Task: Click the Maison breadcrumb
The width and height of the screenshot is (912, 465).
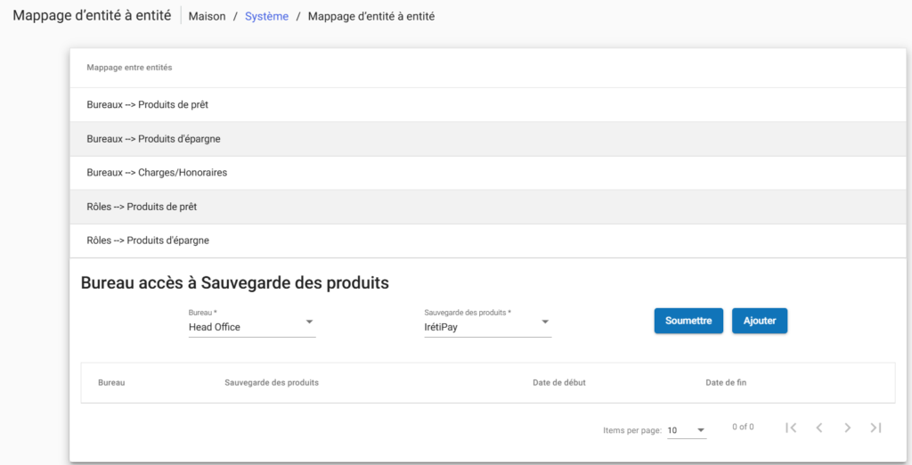Action: pos(207,16)
